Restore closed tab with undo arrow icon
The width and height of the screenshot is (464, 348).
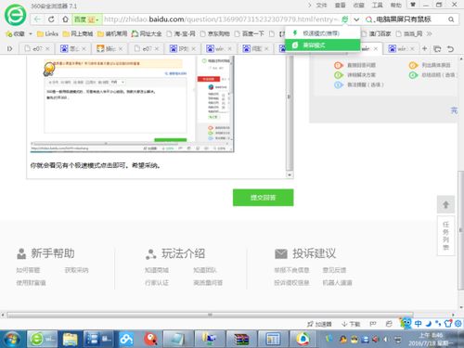tap(450, 48)
